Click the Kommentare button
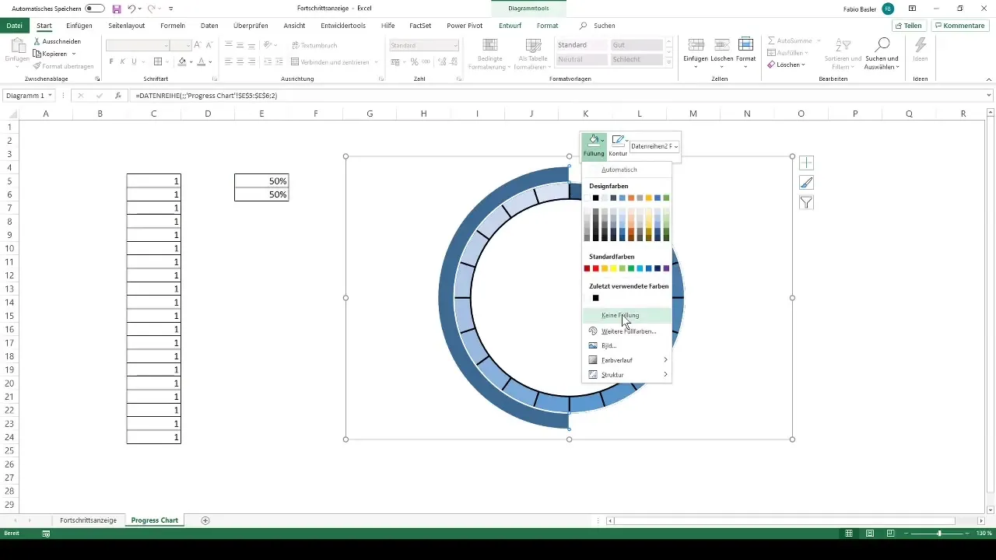Screen dimensions: 996x560 (x=960, y=26)
